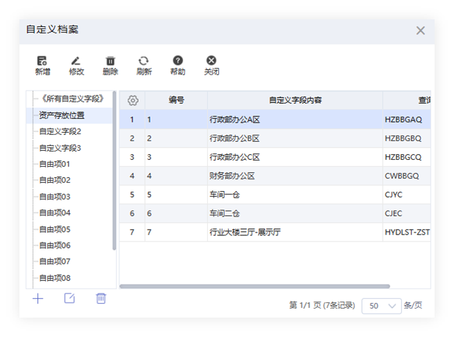The height and width of the screenshot is (337, 454).
Task: Click the 删除 (Delete) trash icon in toolbar
Action: [110, 62]
